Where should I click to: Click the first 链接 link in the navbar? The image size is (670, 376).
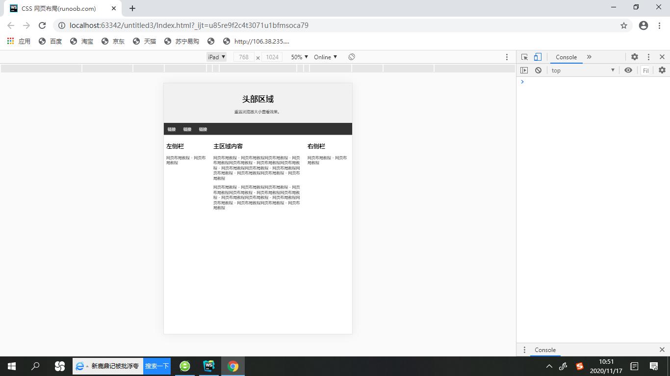click(x=171, y=129)
